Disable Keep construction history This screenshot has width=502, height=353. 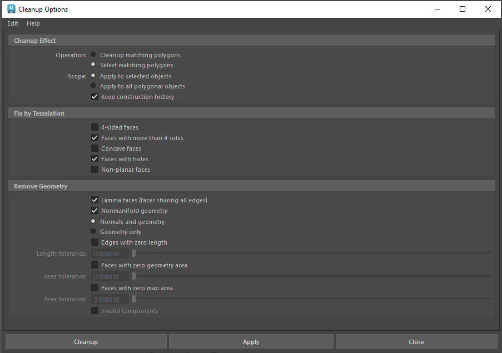point(95,97)
